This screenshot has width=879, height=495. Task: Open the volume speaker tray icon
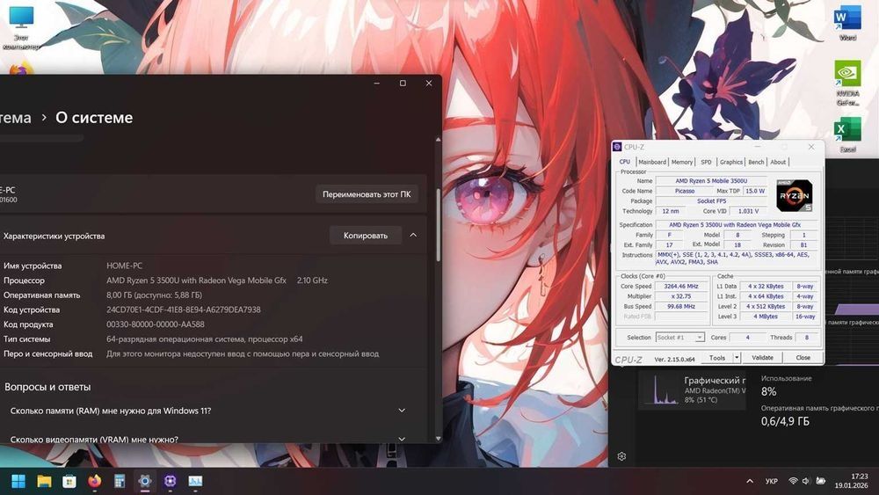pyautogui.click(x=806, y=481)
